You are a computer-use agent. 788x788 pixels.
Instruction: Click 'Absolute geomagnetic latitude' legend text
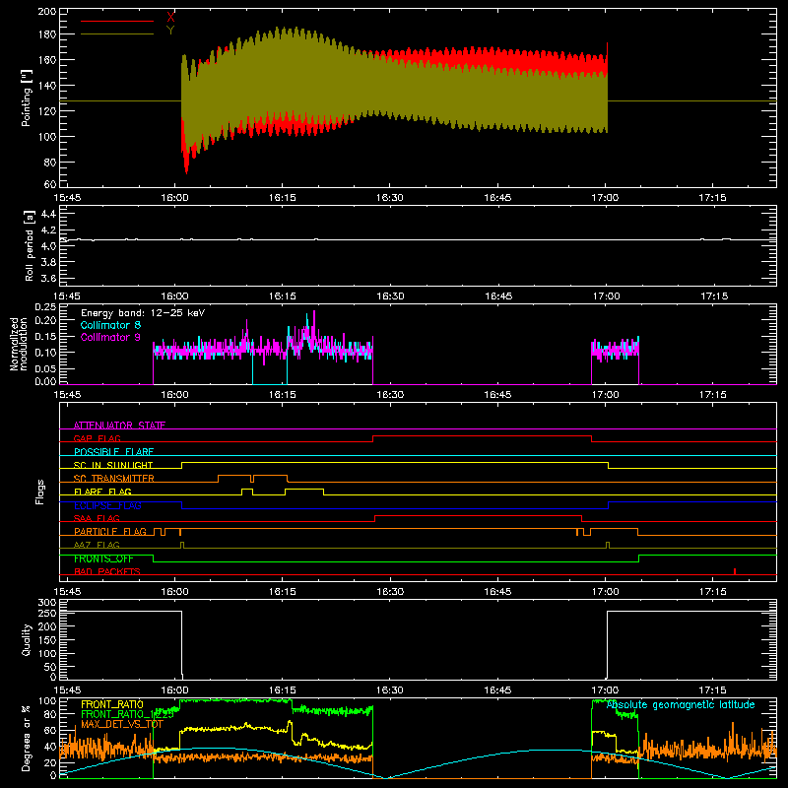click(681, 704)
